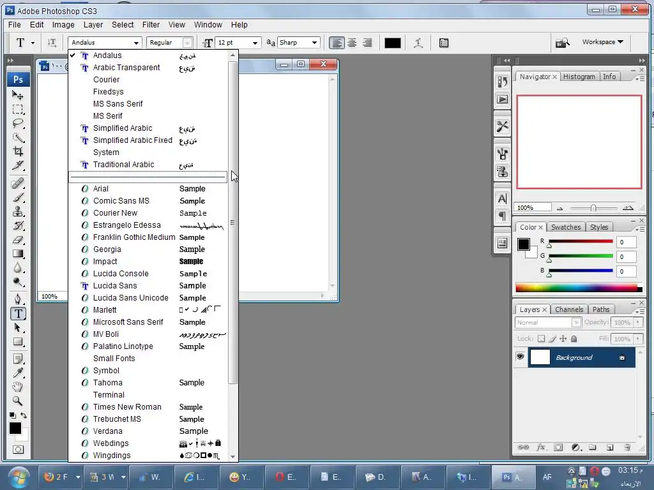Screen dimensions: 654x490
Task: Select the Notes tool
Action: (17, 359)
